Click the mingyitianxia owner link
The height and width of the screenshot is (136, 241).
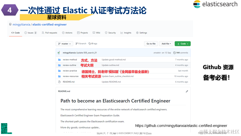21,24
